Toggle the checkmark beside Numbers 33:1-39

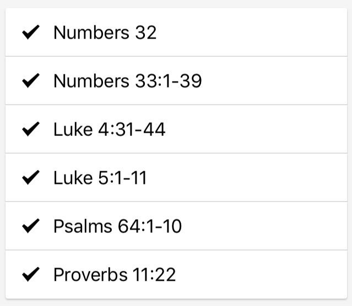(30, 81)
